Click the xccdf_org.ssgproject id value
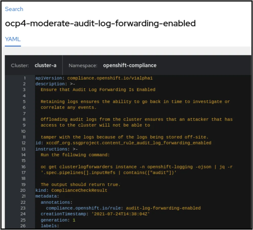This screenshot has width=253, height=230. point(127,143)
